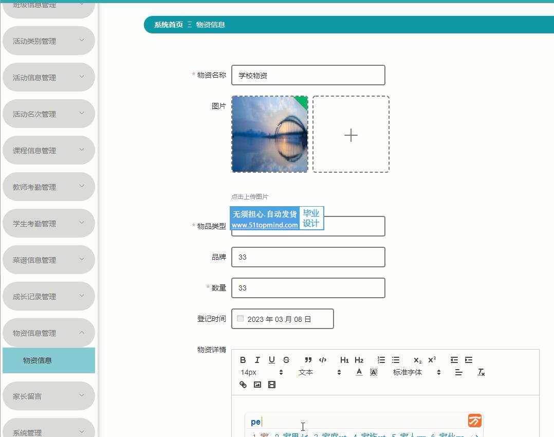Click 物资信息 breadcrumb item
Image resolution: width=554 pixels, height=437 pixels.
(x=211, y=25)
